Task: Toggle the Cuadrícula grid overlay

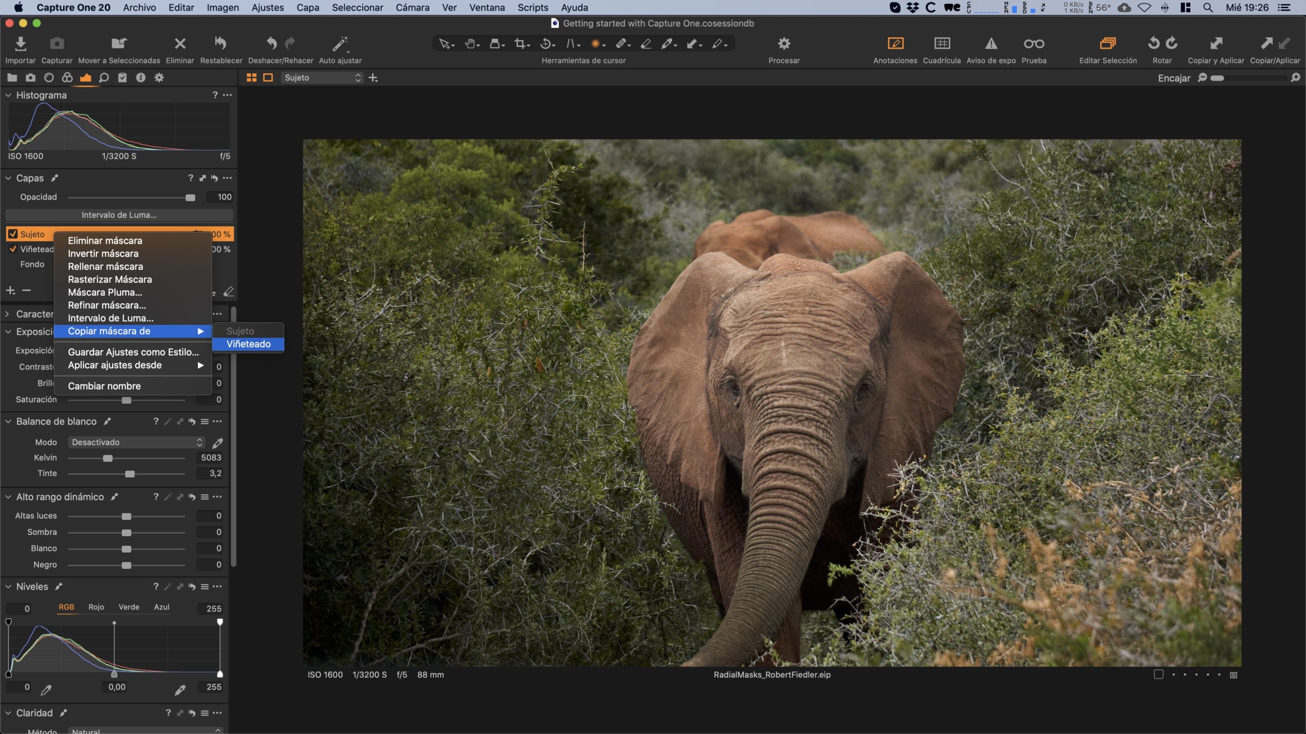Action: pyautogui.click(x=942, y=43)
